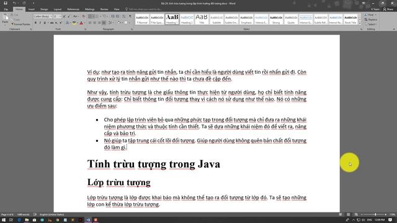This screenshot has width=397, height=223.
Task: Select the Format Painter tool
Action: click(20, 24)
